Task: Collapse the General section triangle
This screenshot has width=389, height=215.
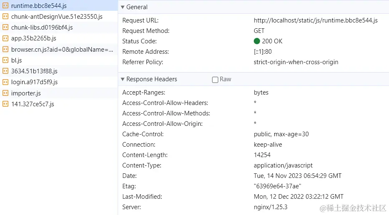Action: tap(123, 7)
